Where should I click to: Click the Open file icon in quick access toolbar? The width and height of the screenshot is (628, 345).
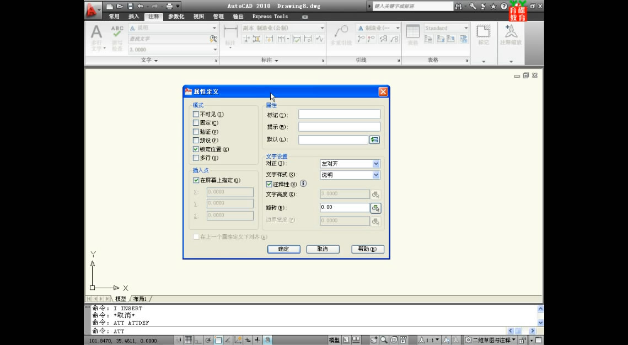click(x=120, y=7)
